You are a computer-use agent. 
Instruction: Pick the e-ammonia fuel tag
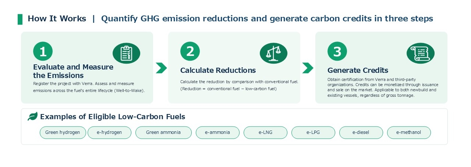[217, 132]
